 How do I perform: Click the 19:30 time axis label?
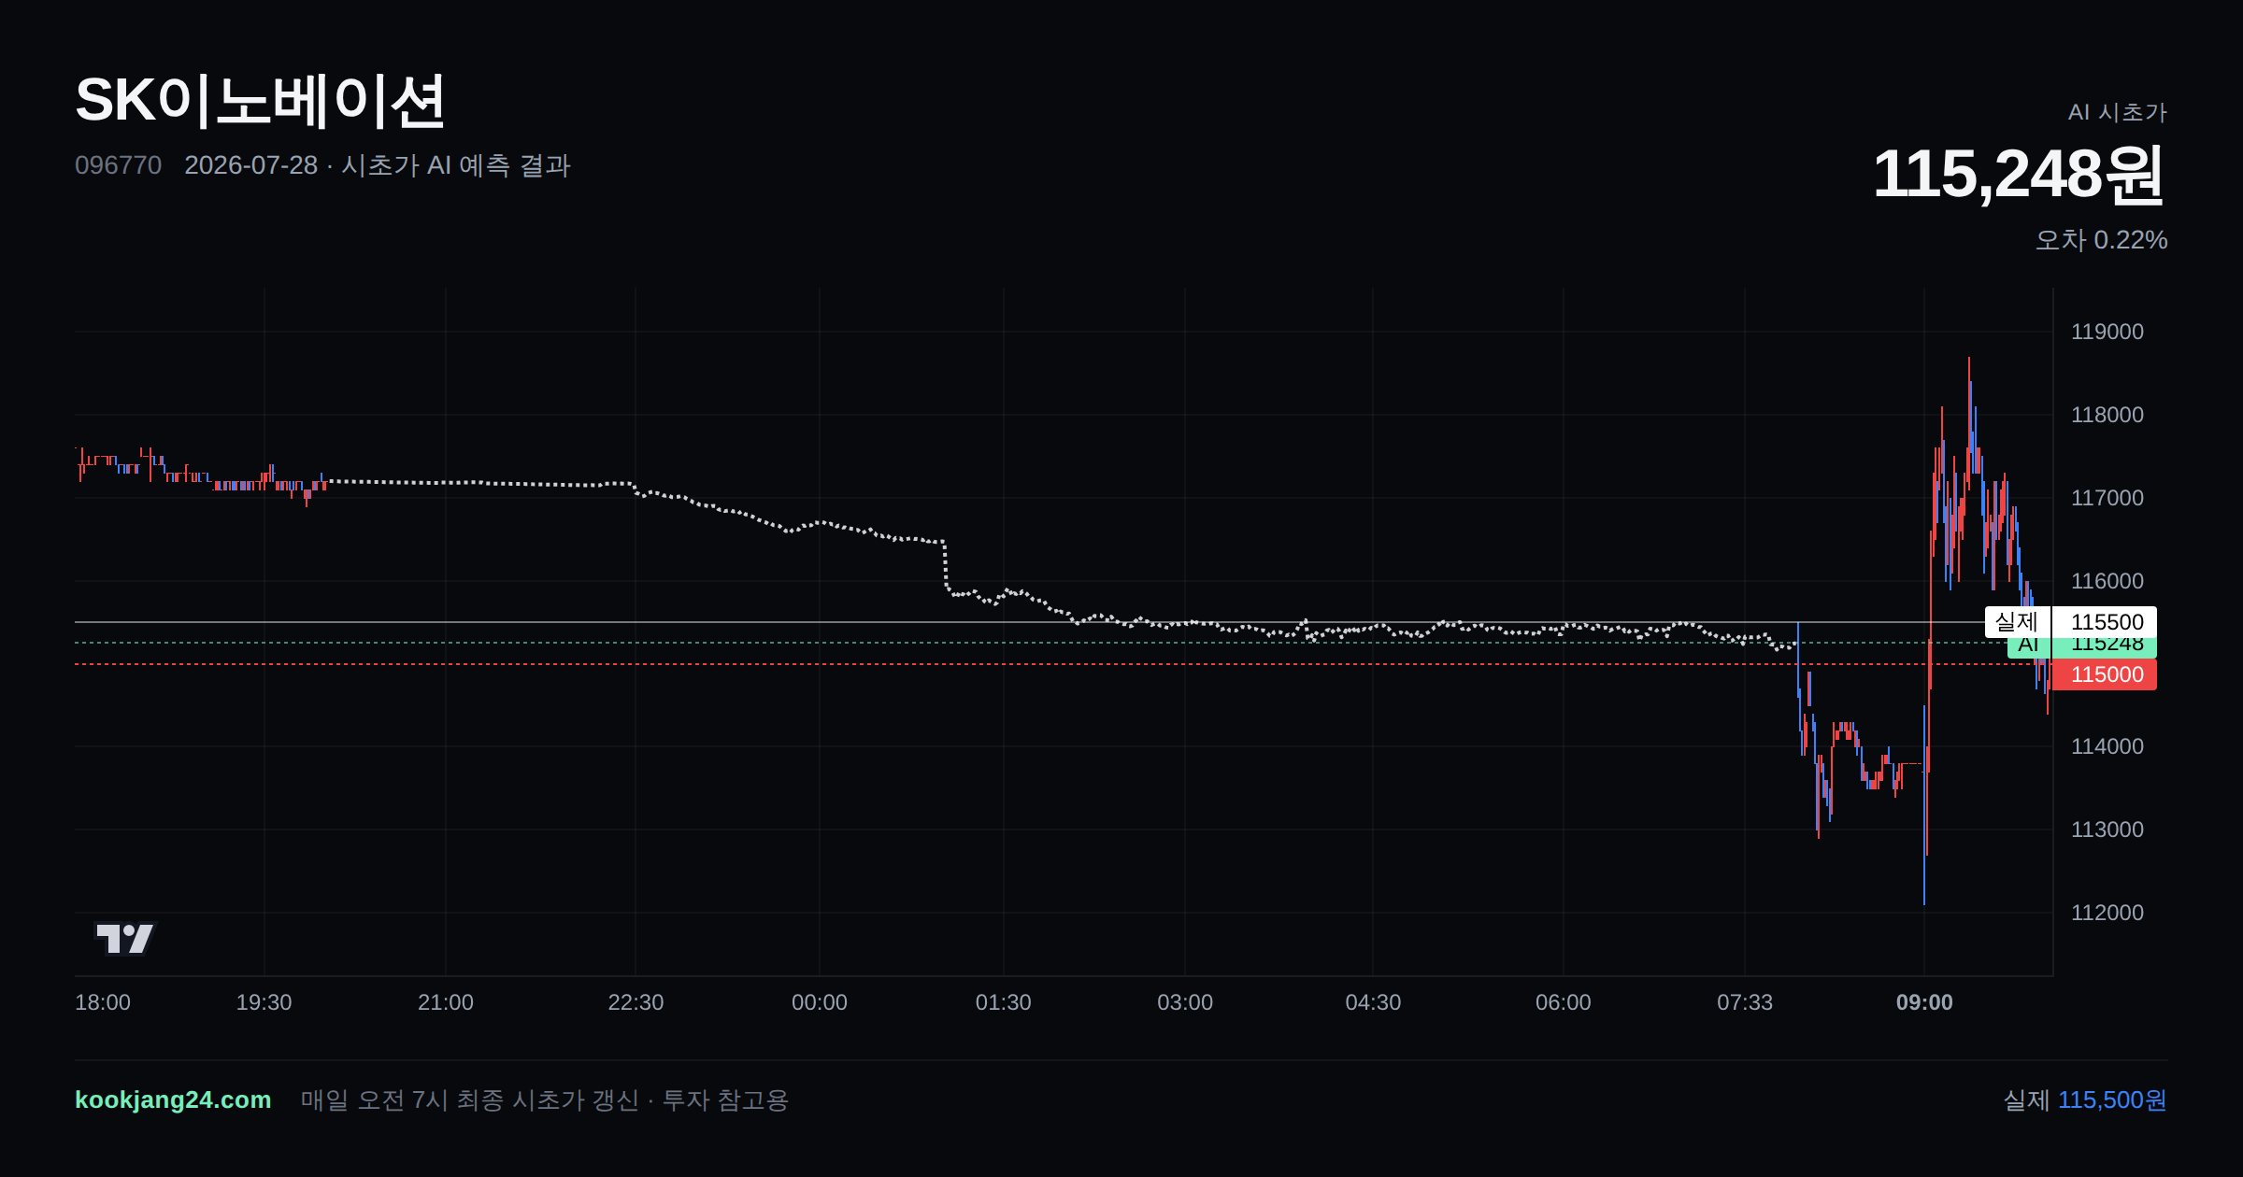coord(264,1002)
